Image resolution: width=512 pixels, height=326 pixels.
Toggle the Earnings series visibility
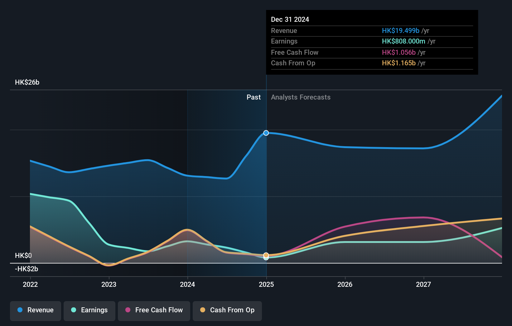89,310
